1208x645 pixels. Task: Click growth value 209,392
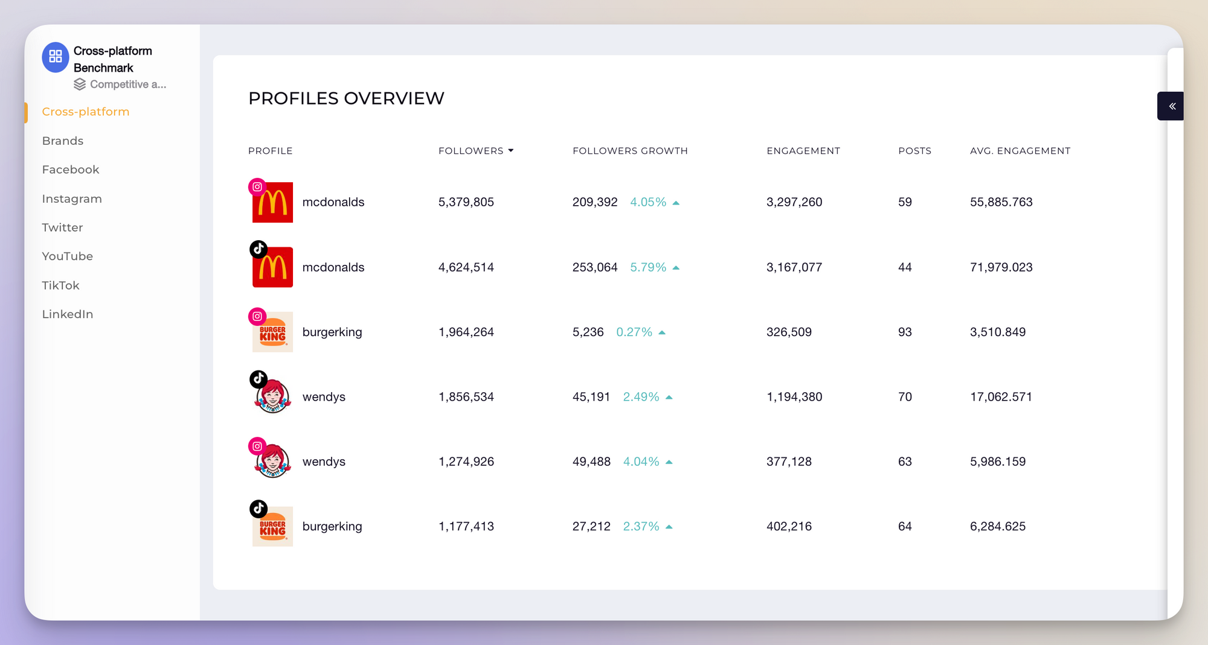[595, 202]
